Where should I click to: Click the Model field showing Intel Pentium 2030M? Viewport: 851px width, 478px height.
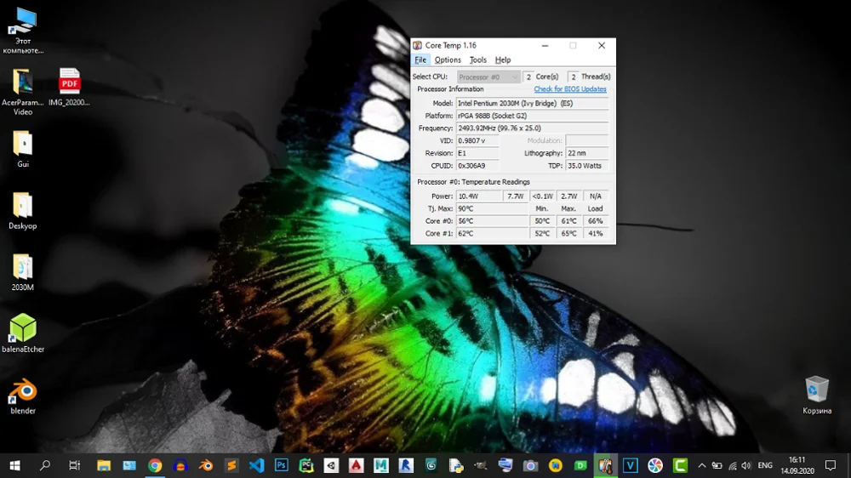pos(533,103)
